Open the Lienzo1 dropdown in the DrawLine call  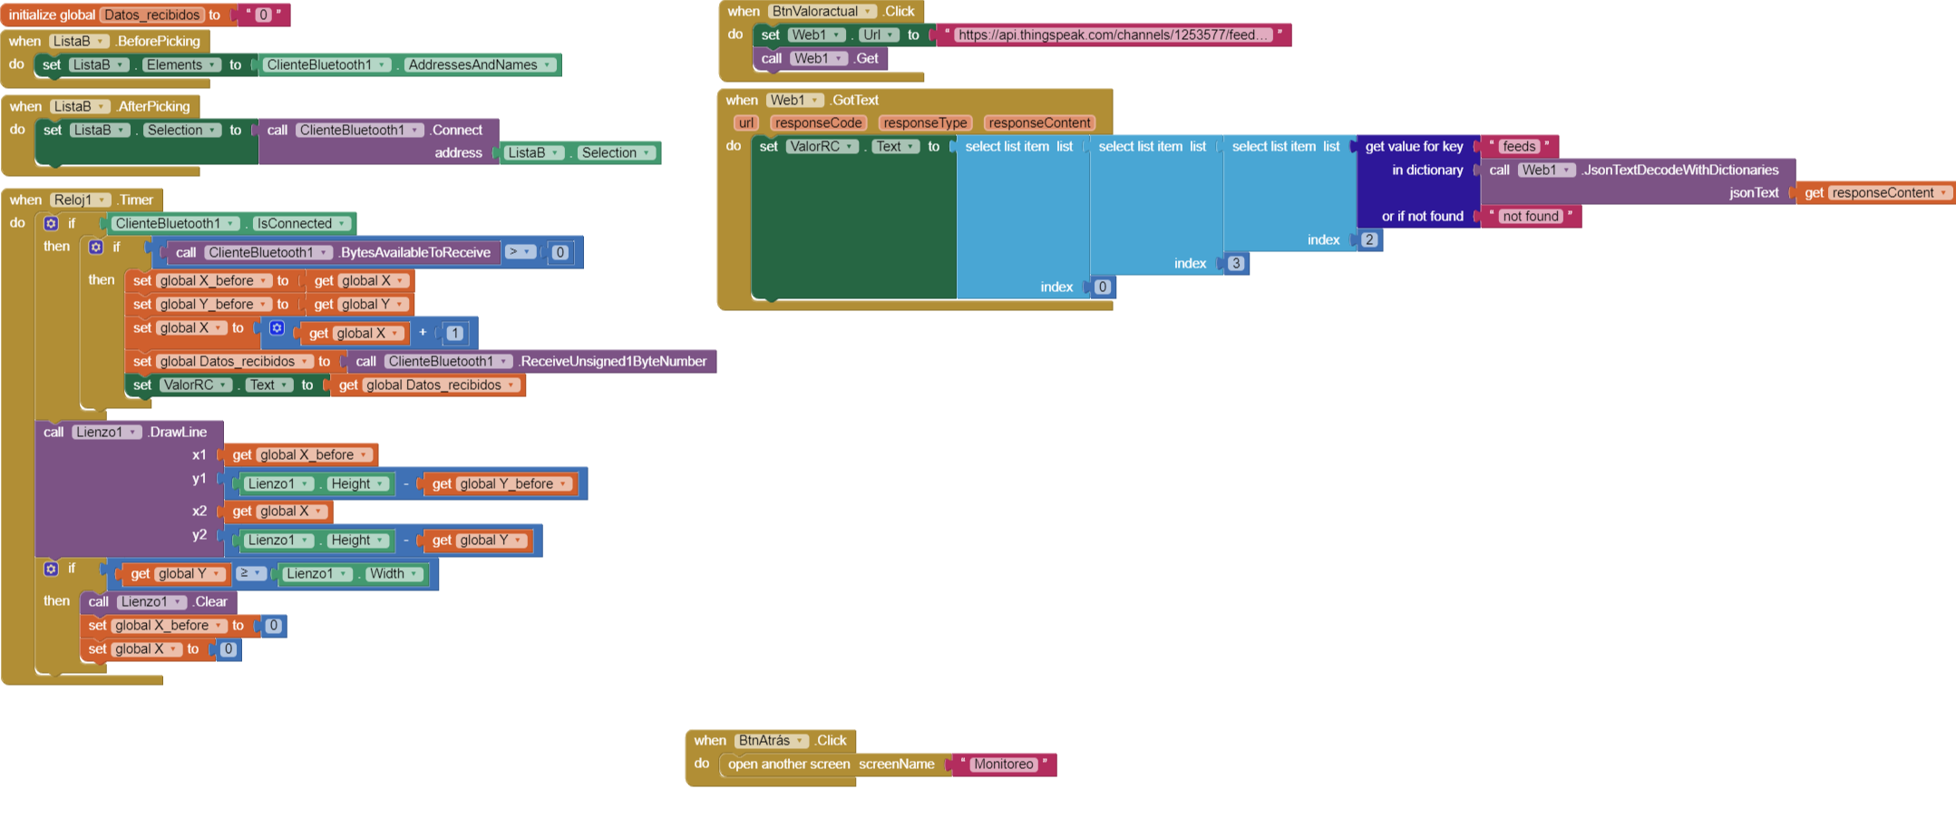click(107, 432)
